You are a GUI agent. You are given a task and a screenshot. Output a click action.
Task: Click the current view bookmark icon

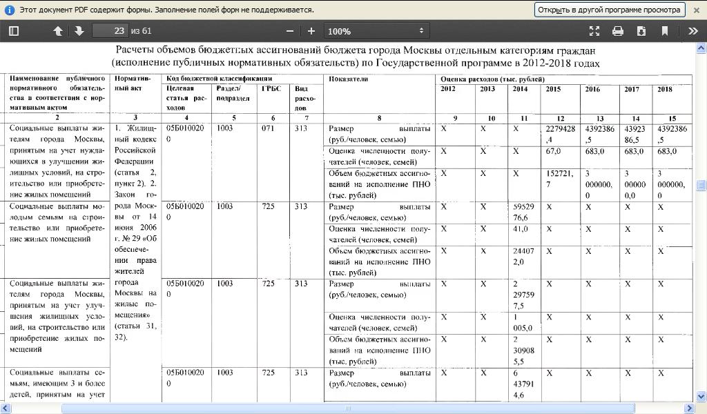coord(665,31)
